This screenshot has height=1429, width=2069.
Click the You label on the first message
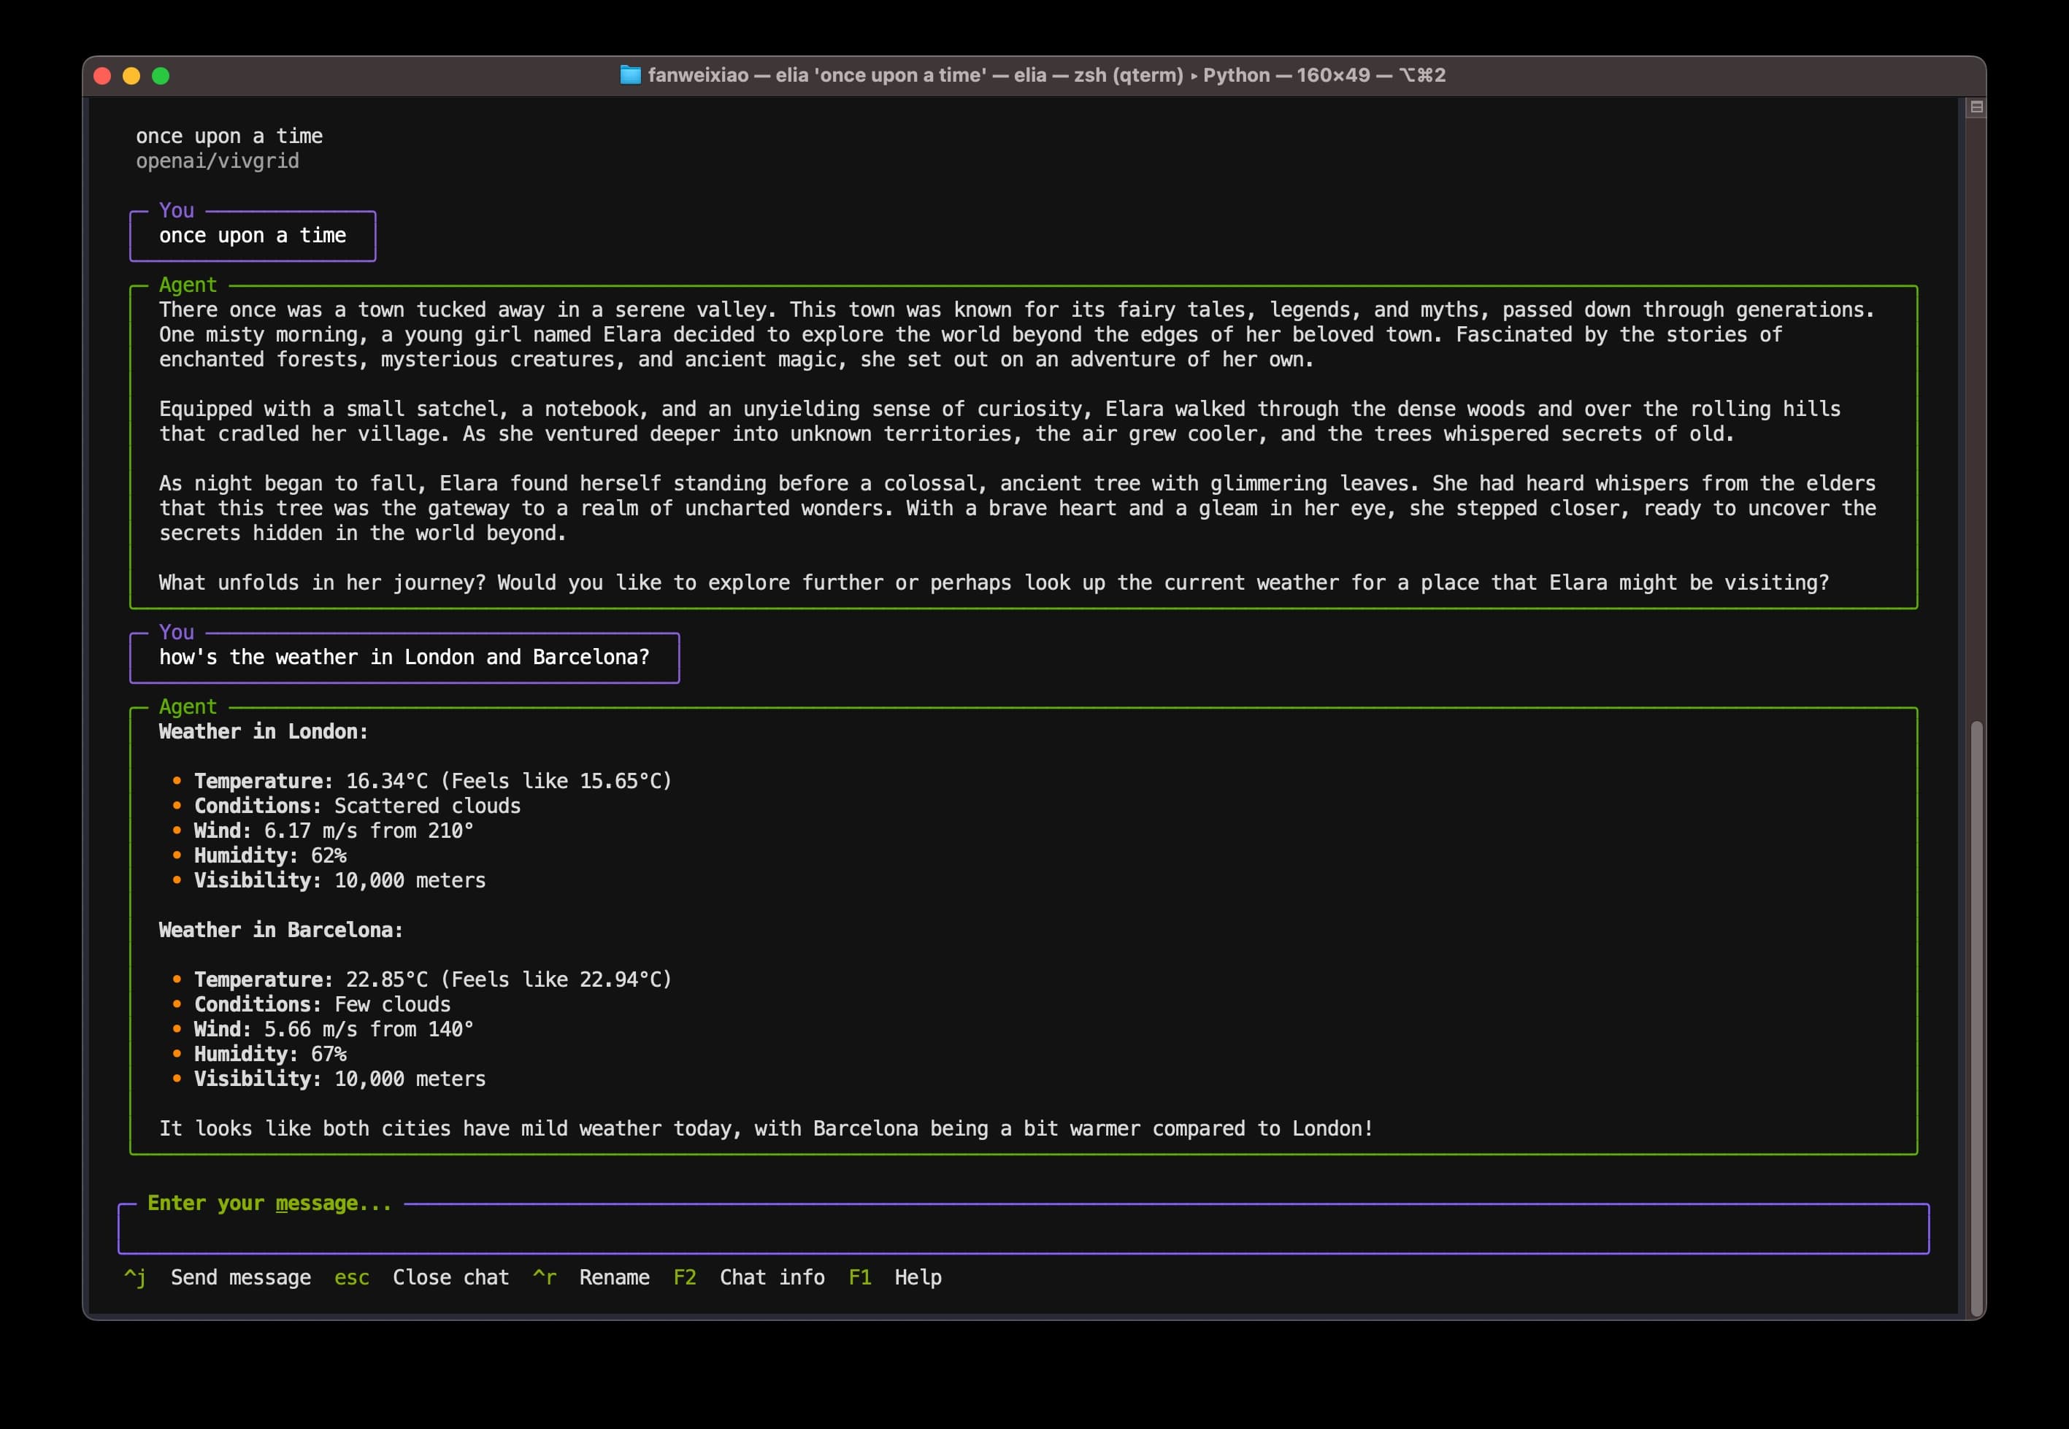coord(177,212)
